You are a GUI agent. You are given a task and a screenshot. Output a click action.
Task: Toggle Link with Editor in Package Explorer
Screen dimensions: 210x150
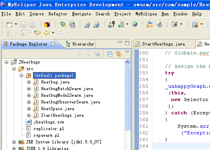coord(119,54)
